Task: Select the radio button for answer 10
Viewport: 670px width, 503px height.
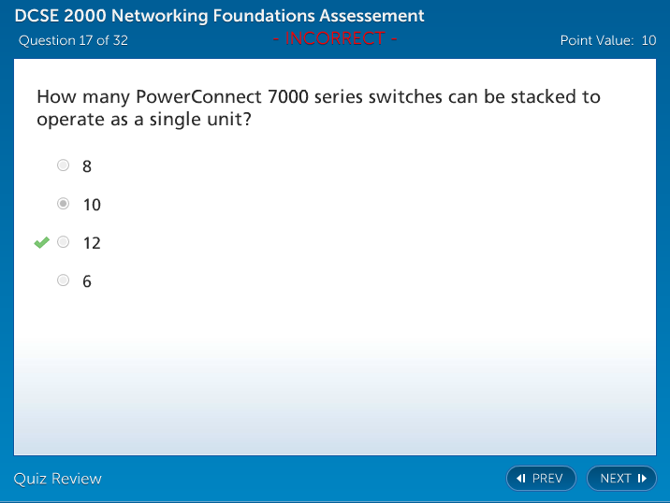Action: 63,204
